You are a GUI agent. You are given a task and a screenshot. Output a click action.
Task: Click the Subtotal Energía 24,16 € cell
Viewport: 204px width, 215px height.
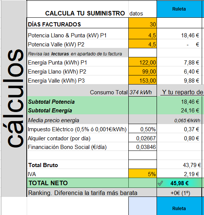tap(179, 110)
